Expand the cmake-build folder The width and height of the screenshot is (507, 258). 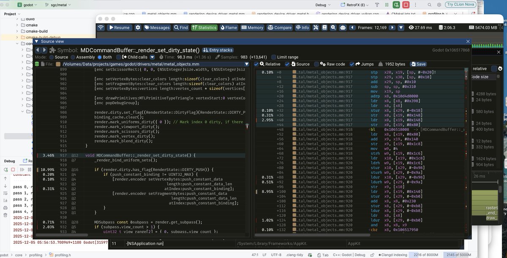tap(17, 31)
